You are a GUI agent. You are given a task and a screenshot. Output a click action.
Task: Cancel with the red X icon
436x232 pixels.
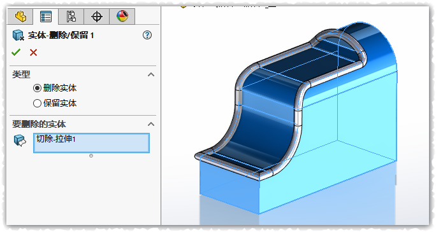33,52
